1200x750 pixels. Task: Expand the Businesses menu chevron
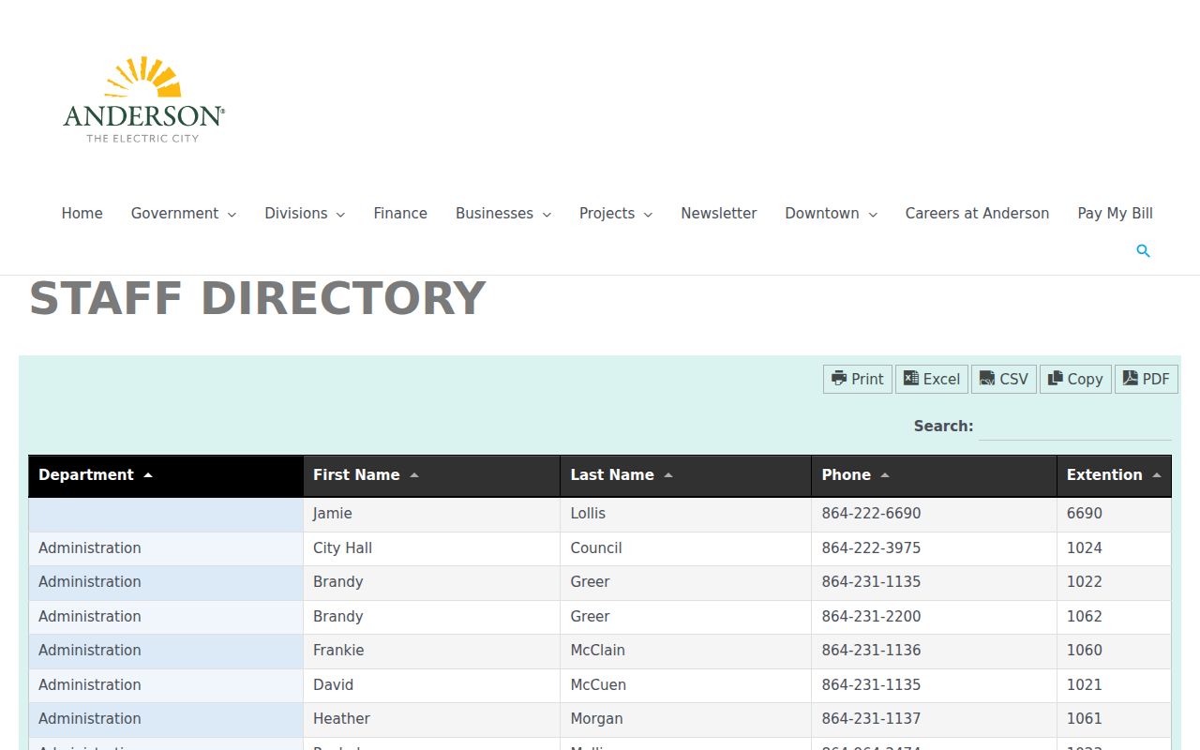tap(547, 215)
